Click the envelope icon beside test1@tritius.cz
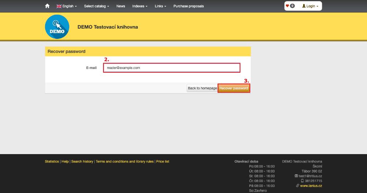The height and width of the screenshot is (193, 367). coord(296,176)
